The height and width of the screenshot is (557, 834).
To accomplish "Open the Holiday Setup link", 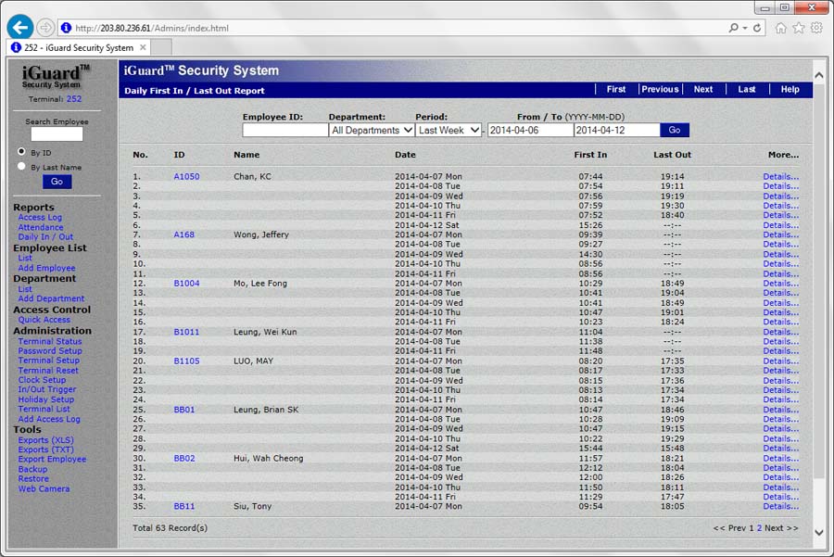I will [46, 399].
